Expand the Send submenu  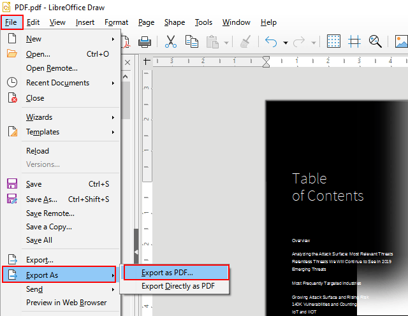(113, 289)
